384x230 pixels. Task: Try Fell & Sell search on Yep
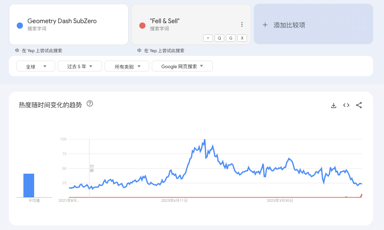point(164,50)
